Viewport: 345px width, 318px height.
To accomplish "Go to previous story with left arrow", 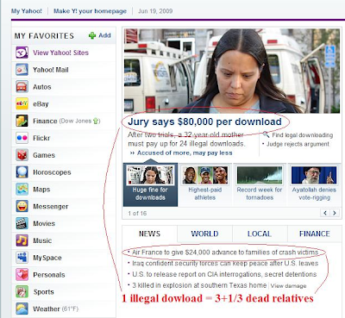I will [x=325, y=213].
